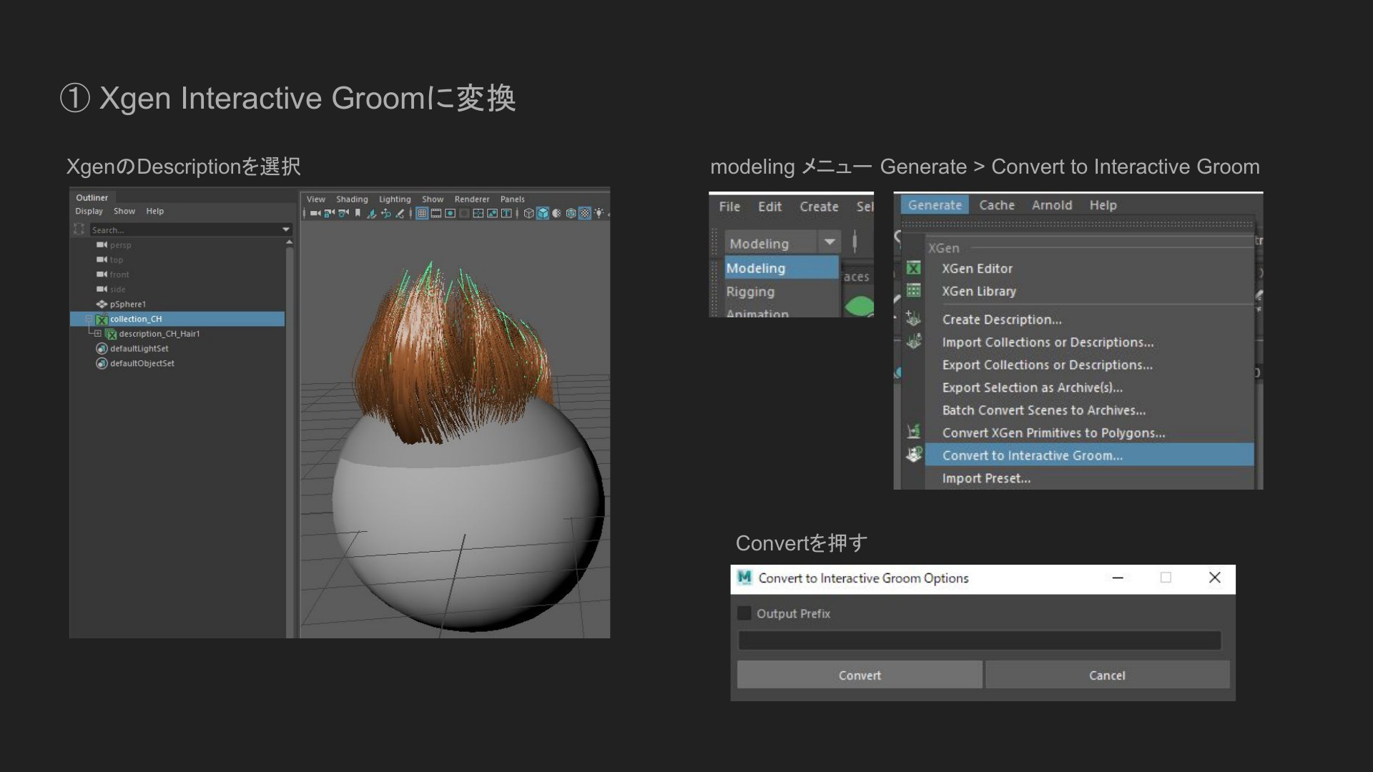Expand the description_CH_Hair1 tree node
The width and height of the screenshot is (1373, 772).
(x=98, y=334)
